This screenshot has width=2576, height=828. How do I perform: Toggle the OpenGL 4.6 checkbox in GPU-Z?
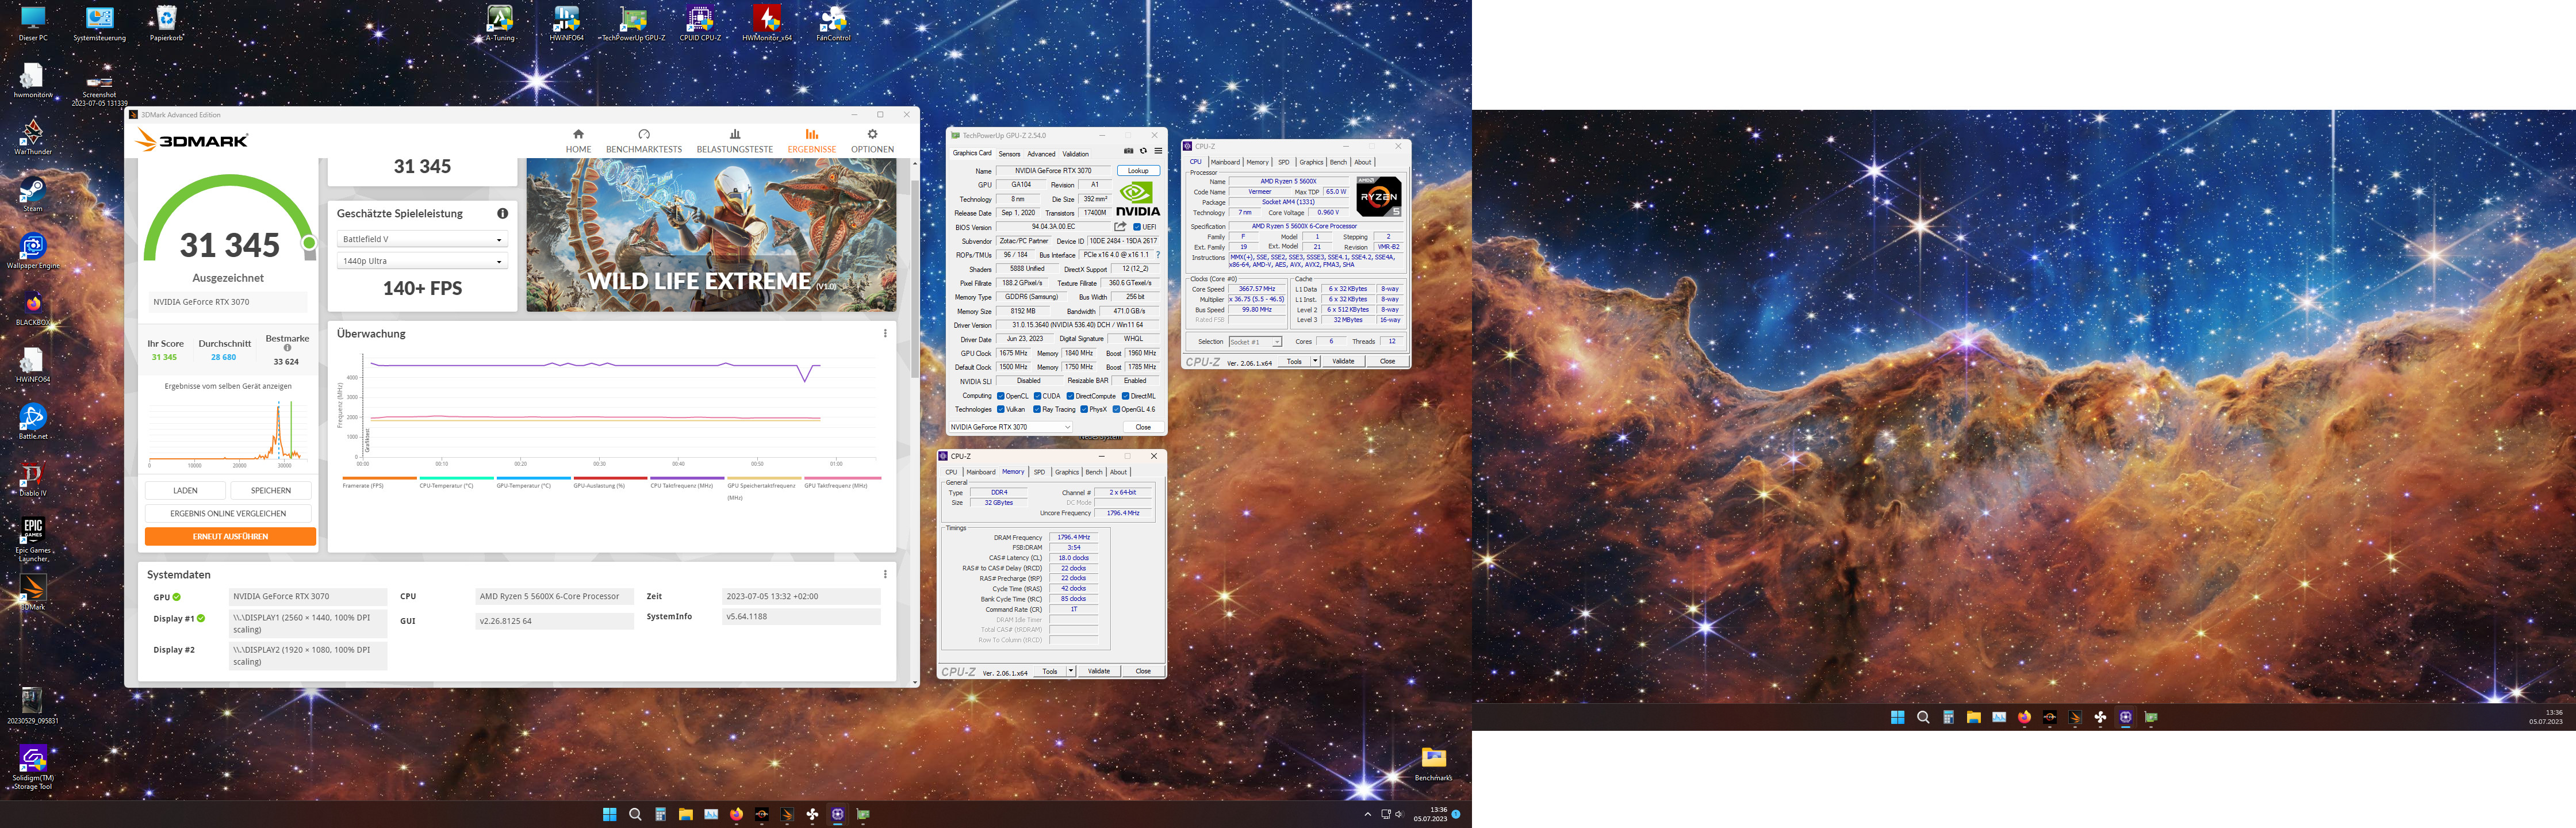[1116, 409]
